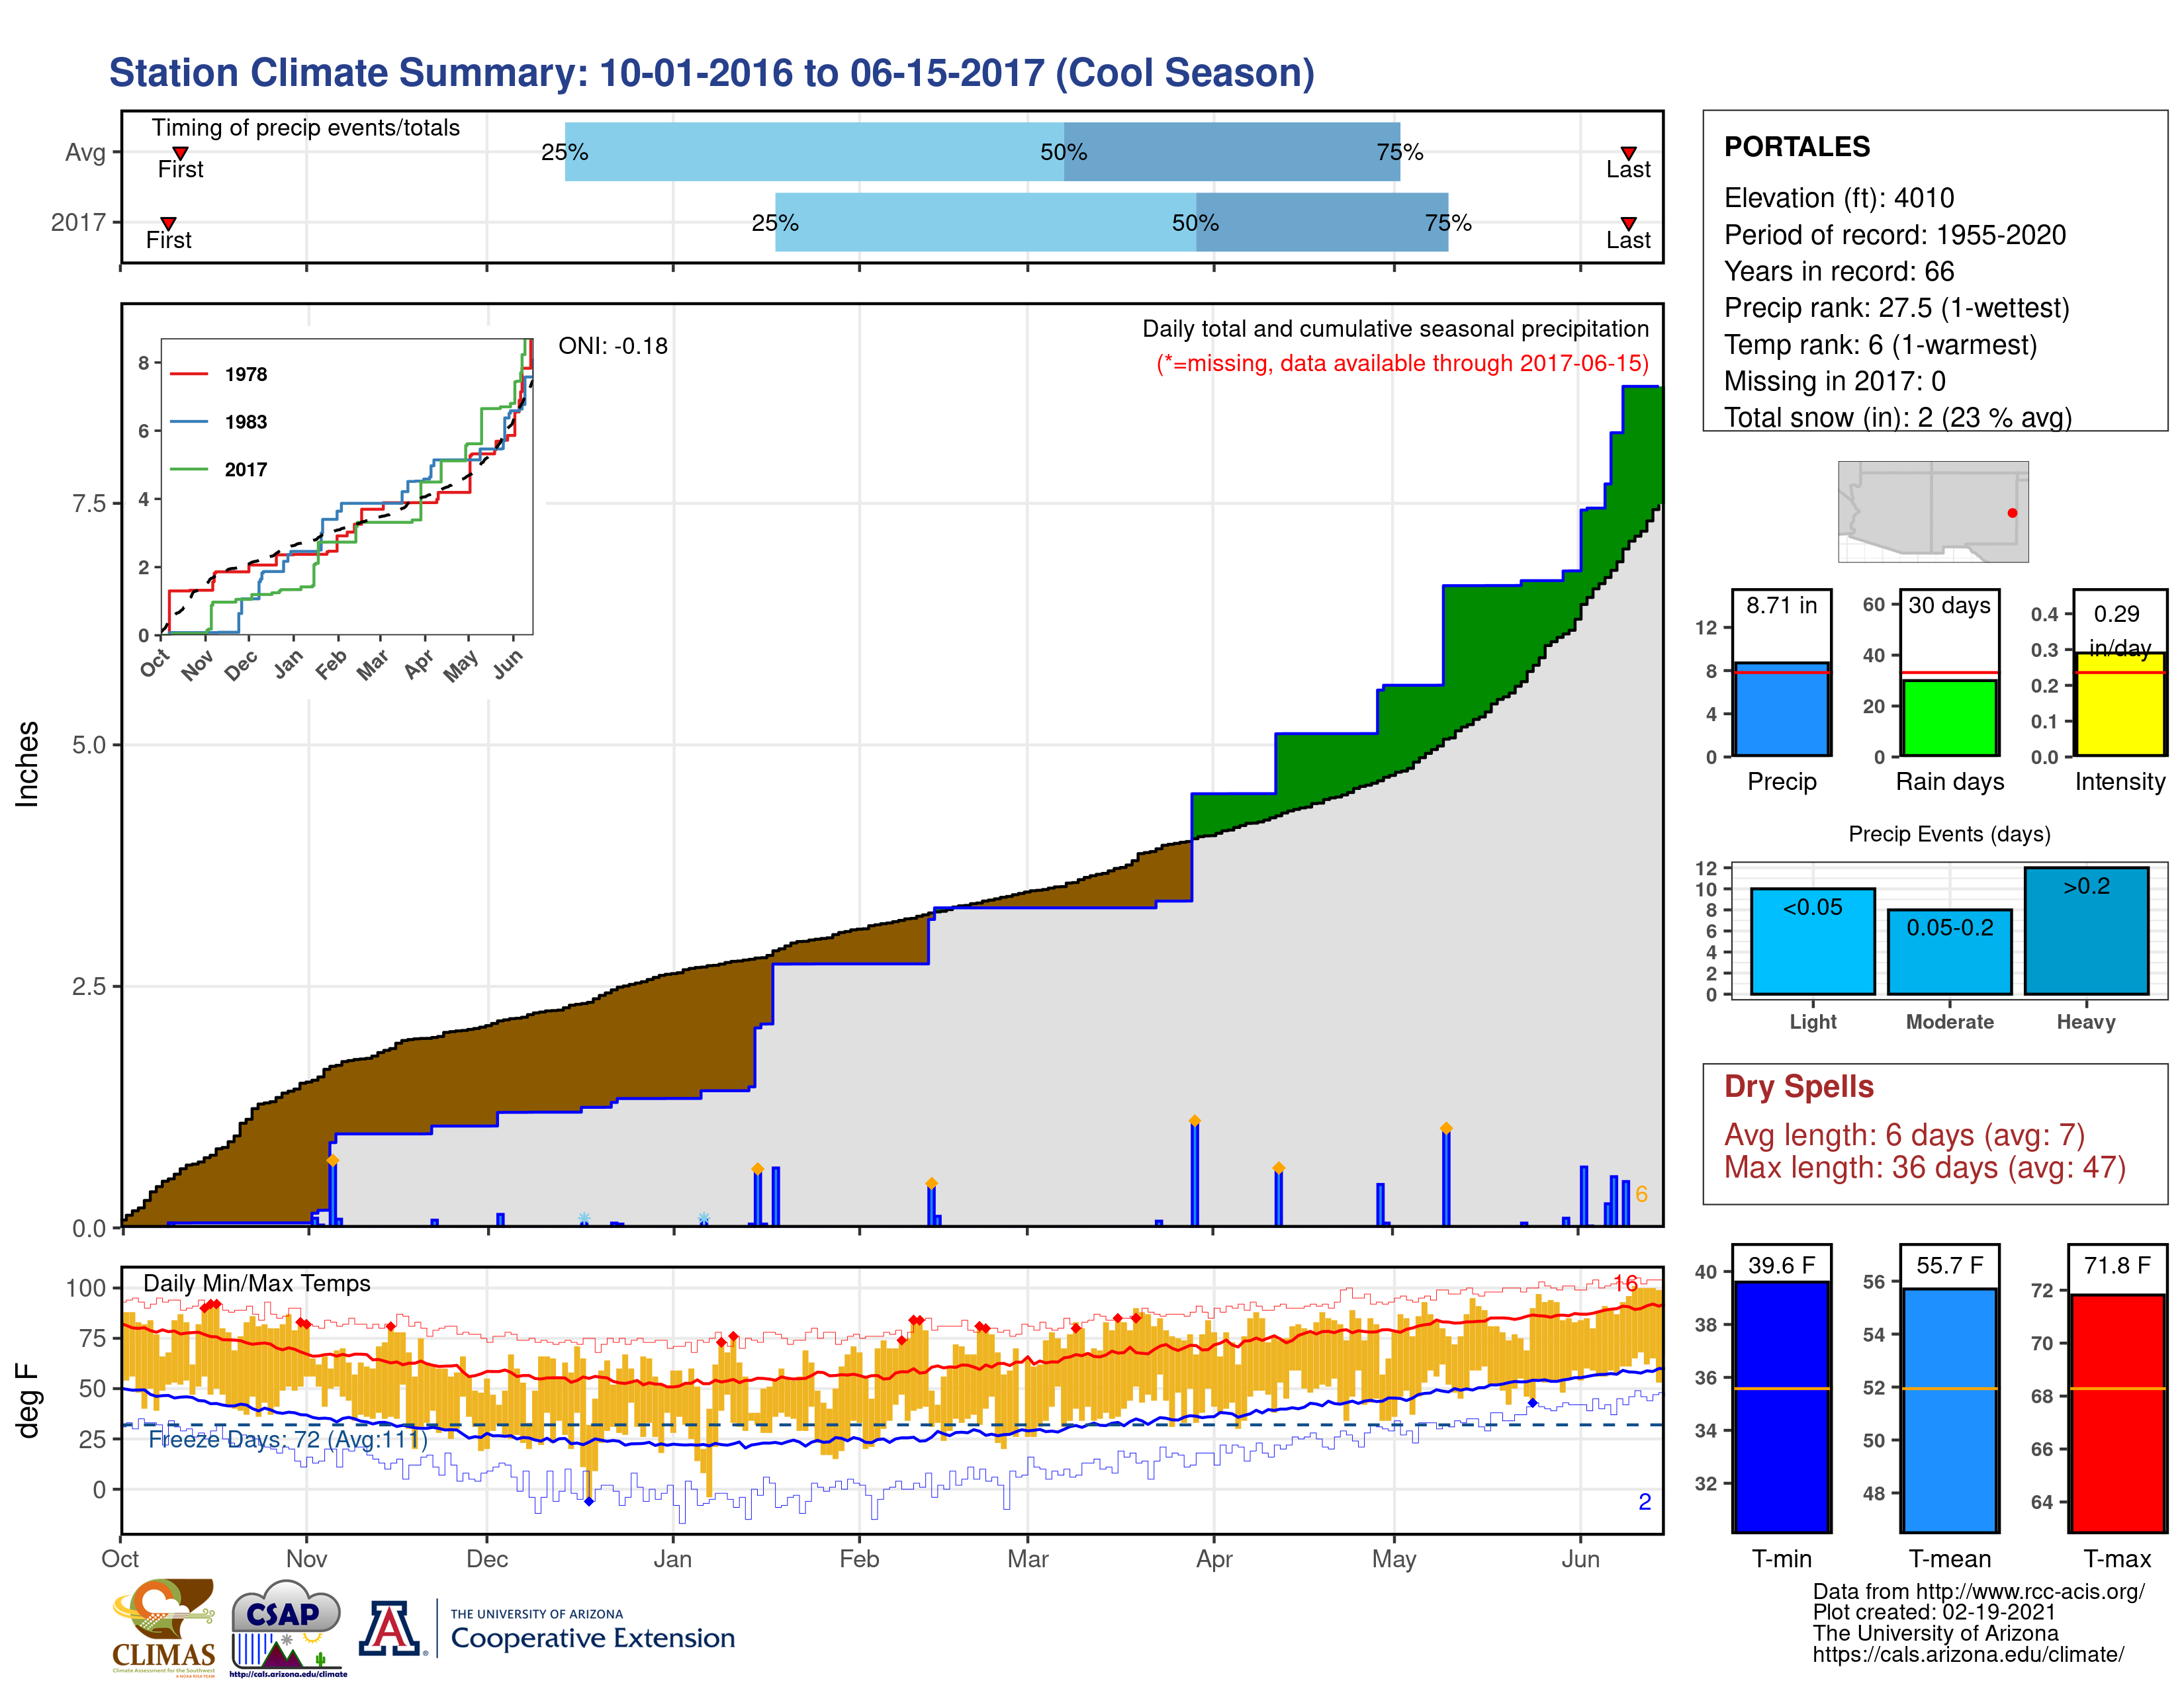Image resolution: width=2184 pixels, height=1687 pixels.
Task: Click the dark blue T-min bar
Action: 1781,1406
